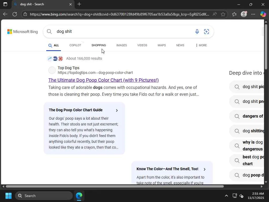This screenshot has width=269, height=202.
Task: Click the search magnifier in Bing box
Action: [49, 32]
